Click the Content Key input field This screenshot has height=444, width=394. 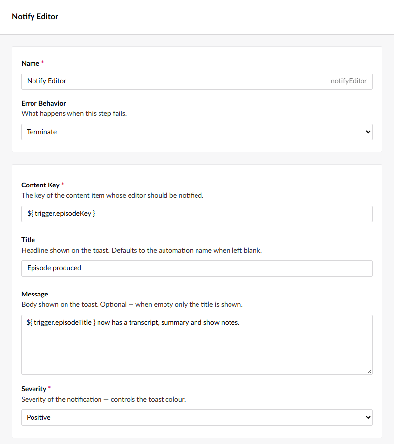(197, 214)
